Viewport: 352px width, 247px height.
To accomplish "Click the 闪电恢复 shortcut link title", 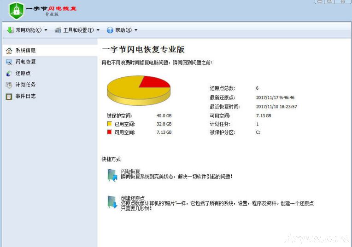I will click(130, 171).
